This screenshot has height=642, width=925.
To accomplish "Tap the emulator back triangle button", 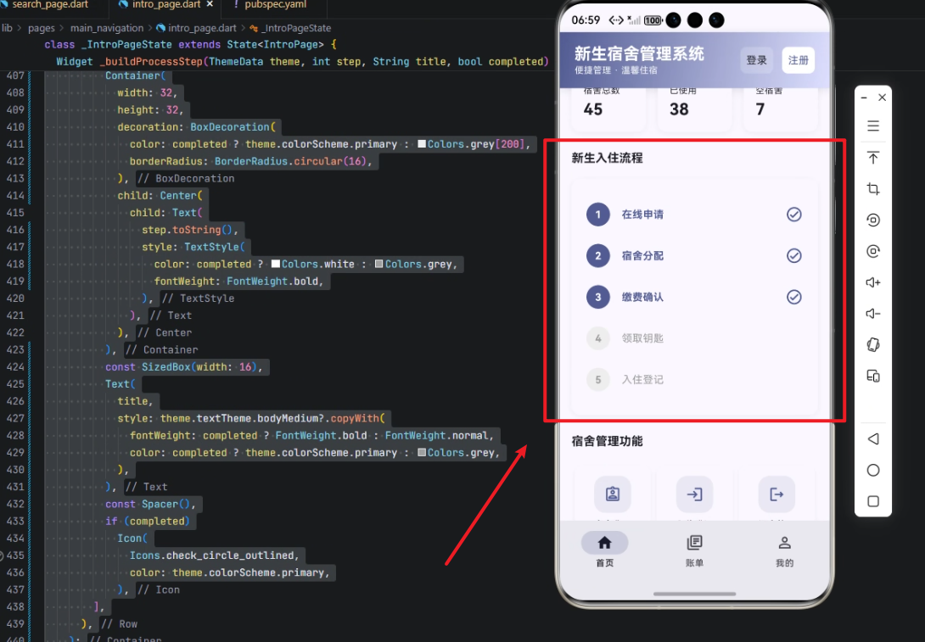I will tap(873, 438).
